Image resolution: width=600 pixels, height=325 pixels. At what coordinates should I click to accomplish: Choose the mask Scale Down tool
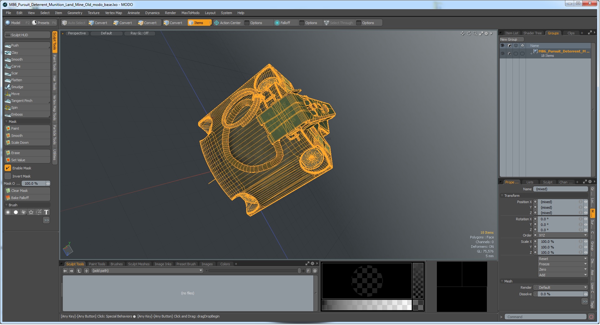click(x=27, y=142)
